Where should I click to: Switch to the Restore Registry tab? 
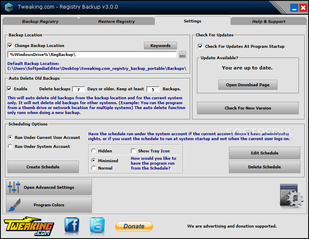116,21
